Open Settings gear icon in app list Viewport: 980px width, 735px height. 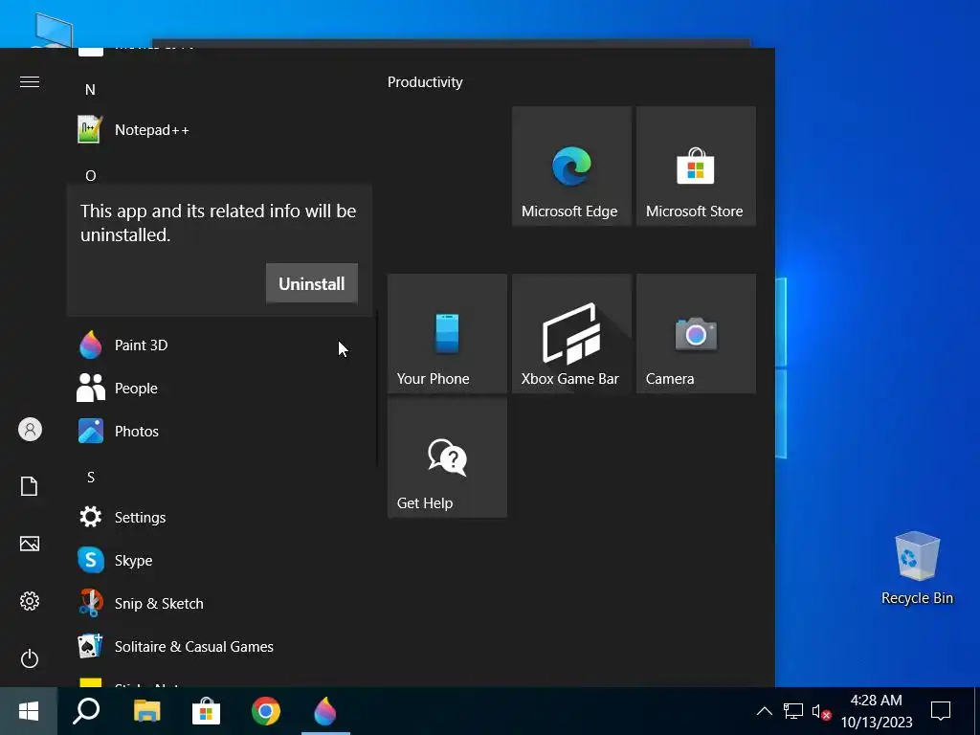(91, 517)
